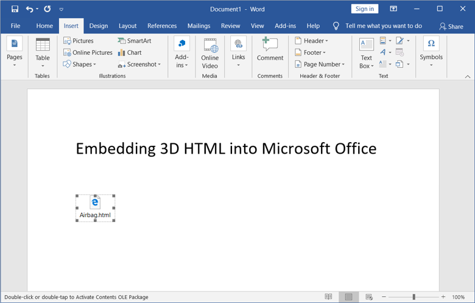The height and width of the screenshot is (303, 475).
Task: Switch to Web Layout view
Action: [x=369, y=297]
